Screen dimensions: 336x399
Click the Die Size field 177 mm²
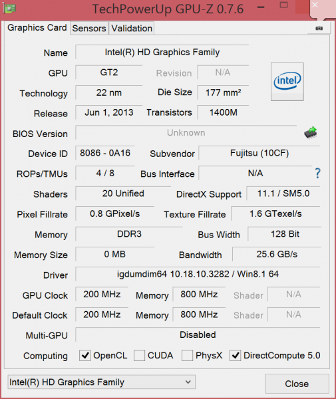[223, 92]
